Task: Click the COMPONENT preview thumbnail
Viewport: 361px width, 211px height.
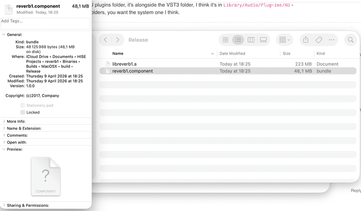Action: [46, 176]
